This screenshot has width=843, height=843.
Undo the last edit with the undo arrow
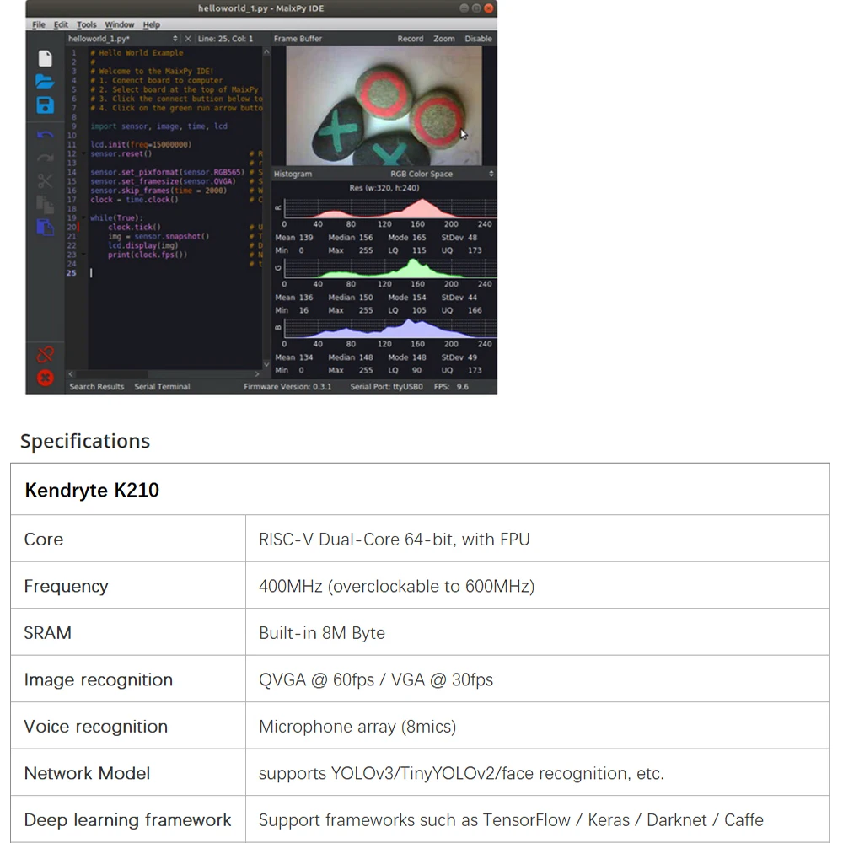46,135
